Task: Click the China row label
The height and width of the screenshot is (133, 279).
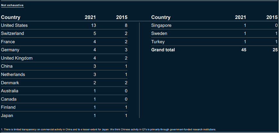Action: point(7,66)
